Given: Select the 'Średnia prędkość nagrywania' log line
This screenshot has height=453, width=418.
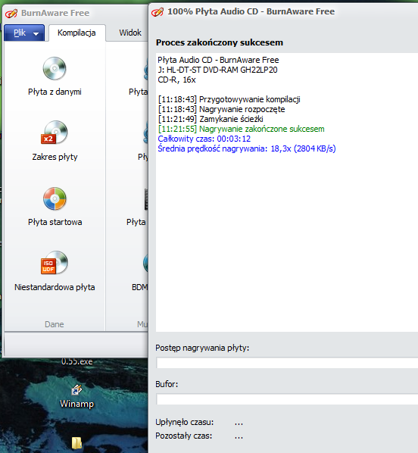Looking at the screenshot, I should (247, 148).
